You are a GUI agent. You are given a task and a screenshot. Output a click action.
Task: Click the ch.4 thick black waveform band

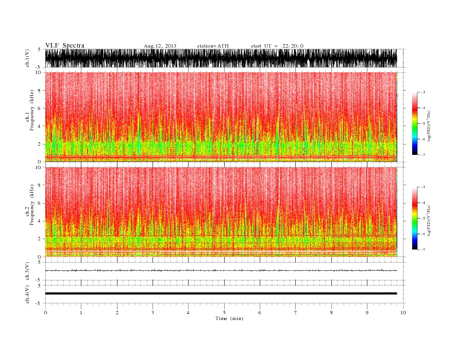point(221,294)
